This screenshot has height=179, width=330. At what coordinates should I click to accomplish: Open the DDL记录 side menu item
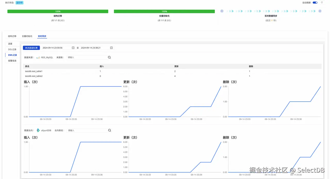click(12, 50)
